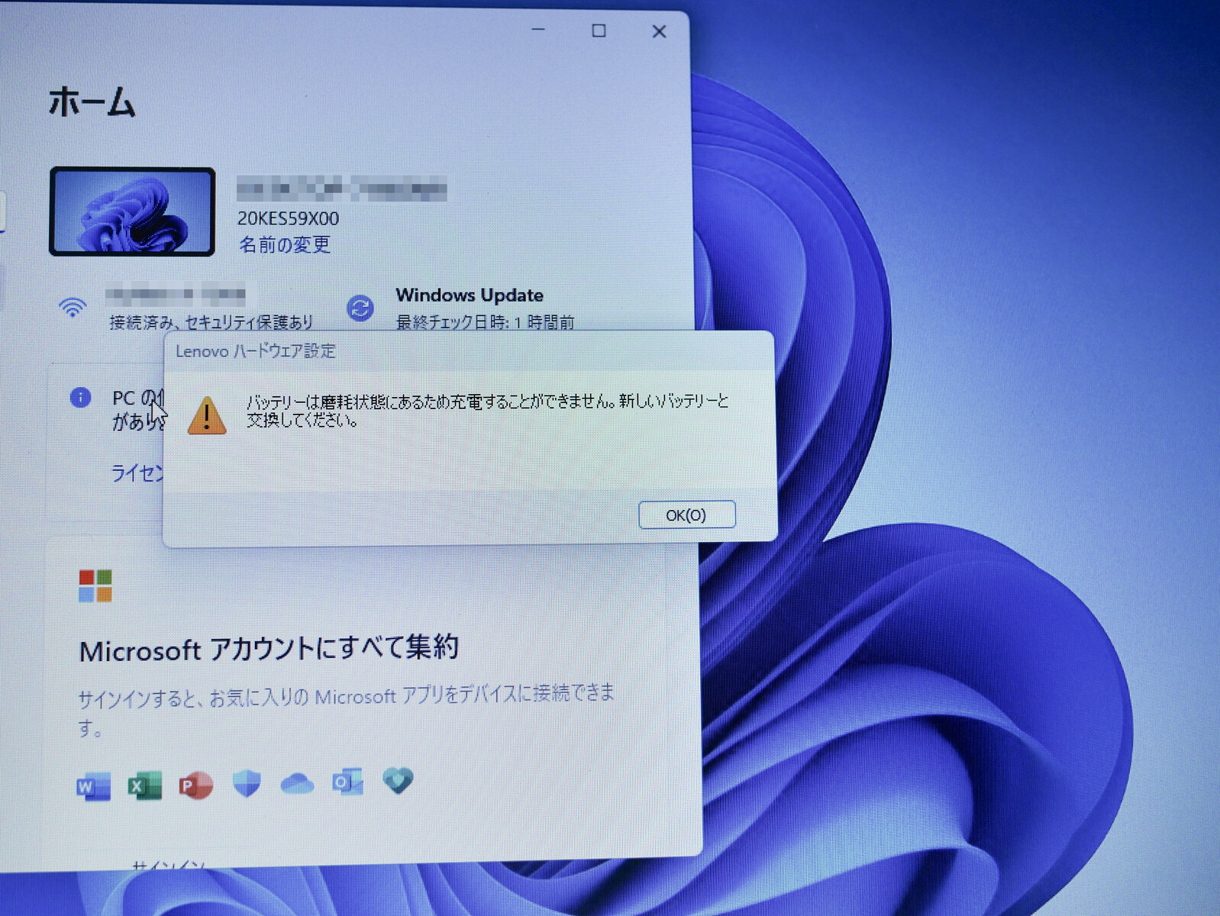Minimize the Settings window
The image size is (1220, 916).
tap(538, 30)
